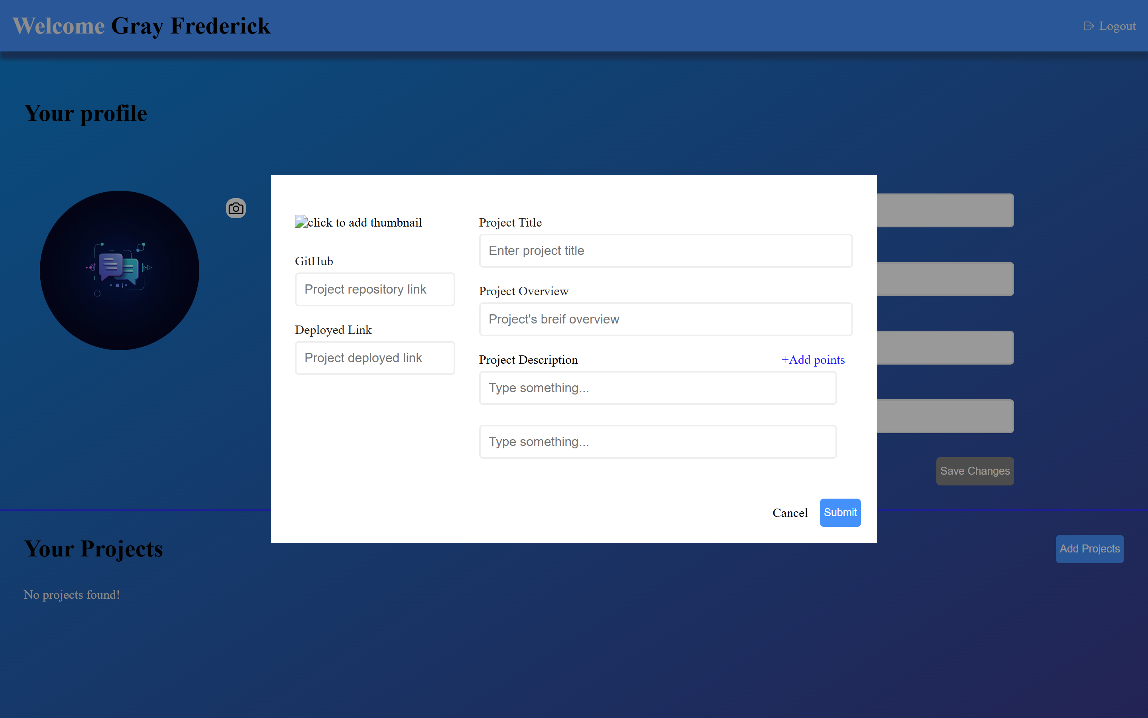This screenshot has height=718, width=1148.
Task: Select the second Project Description input
Action: tap(657, 442)
